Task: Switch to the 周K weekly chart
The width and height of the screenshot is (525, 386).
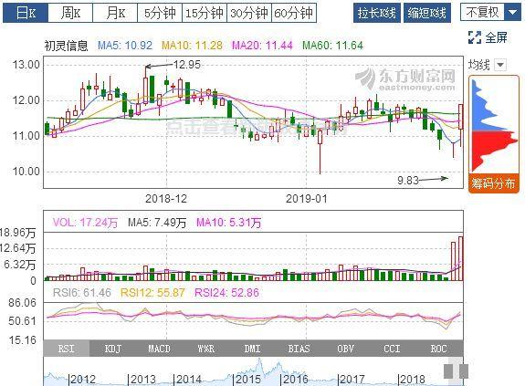Action: coord(70,13)
